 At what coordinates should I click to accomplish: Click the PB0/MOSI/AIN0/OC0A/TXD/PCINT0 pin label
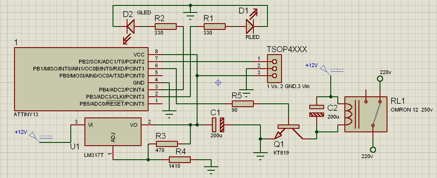click(102, 76)
